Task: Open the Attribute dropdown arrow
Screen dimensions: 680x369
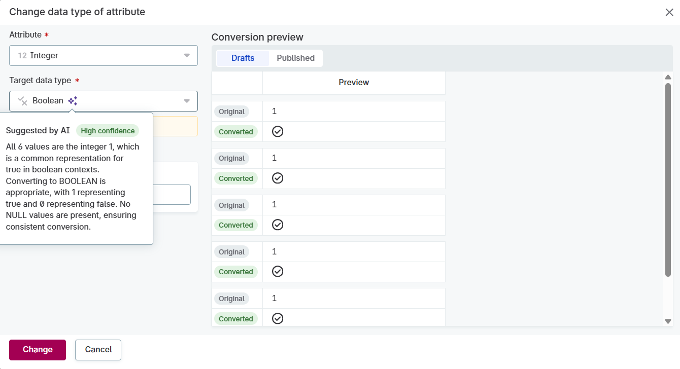Action: point(187,55)
